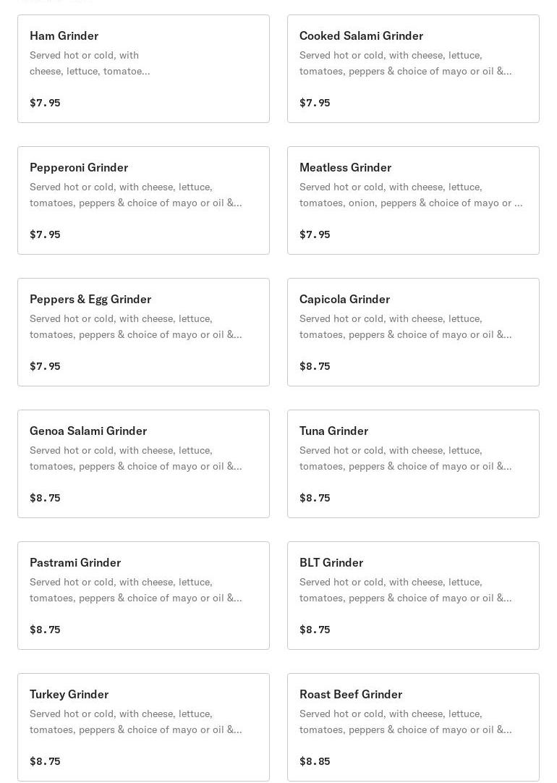This screenshot has width=557, height=783.
Task: Click the Ham Grinder $7.95 price
Action: [45, 103]
